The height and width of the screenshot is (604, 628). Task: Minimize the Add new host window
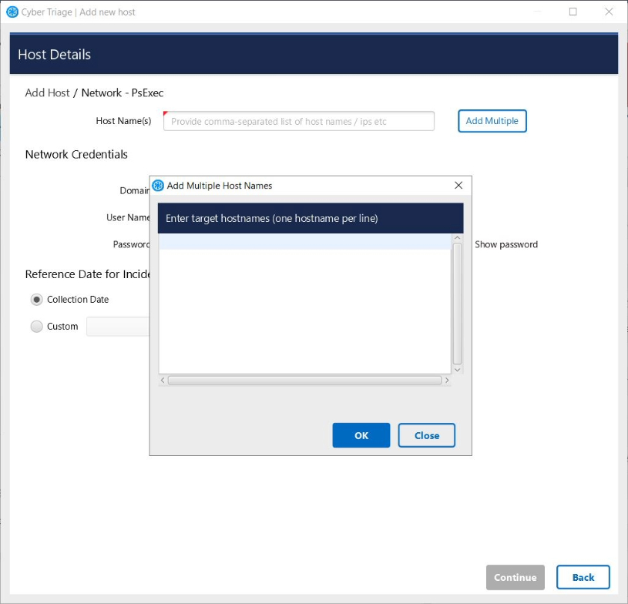537,12
